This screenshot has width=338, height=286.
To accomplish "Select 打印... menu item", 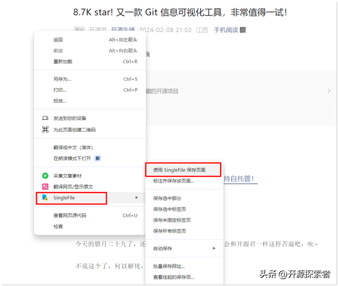I will point(90,90).
